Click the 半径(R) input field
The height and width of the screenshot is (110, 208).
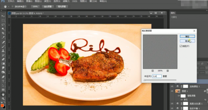157,76
